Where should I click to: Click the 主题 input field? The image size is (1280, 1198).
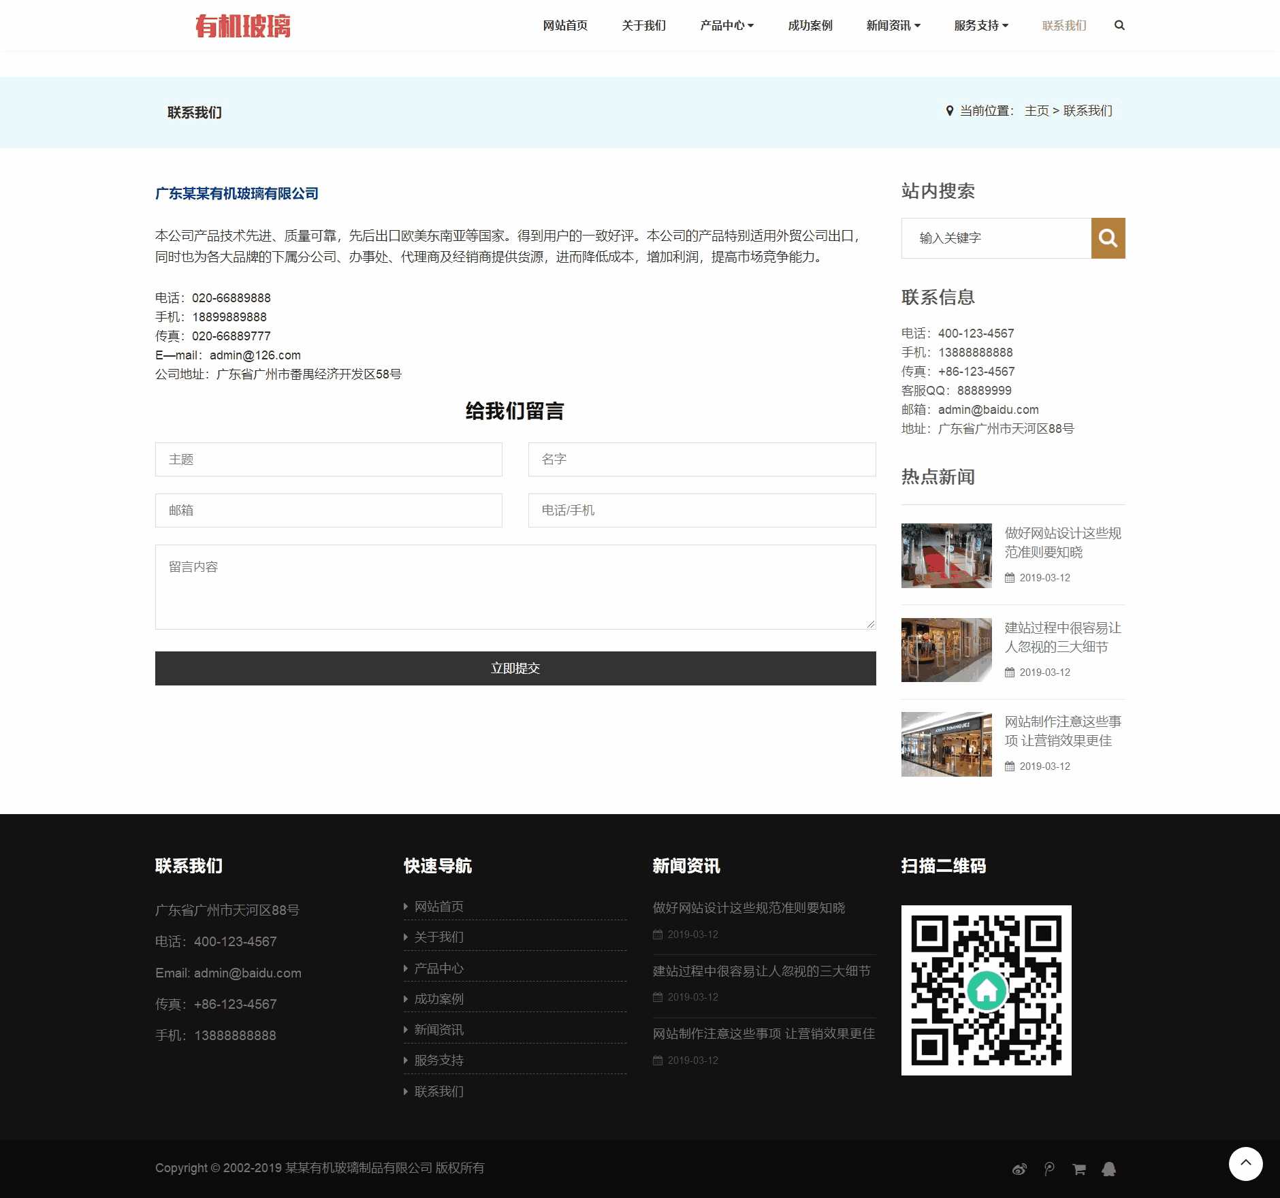tap(328, 459)
